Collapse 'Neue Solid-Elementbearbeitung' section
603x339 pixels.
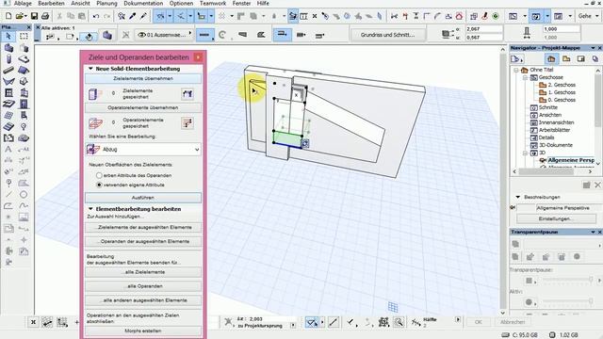click(90, 69)
